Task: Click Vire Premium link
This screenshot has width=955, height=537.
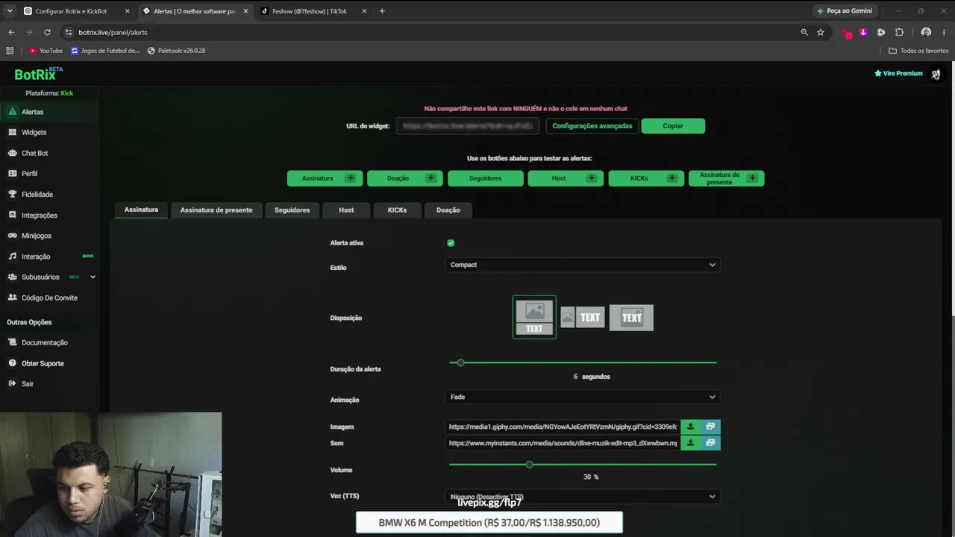Action: pos(898,74)
